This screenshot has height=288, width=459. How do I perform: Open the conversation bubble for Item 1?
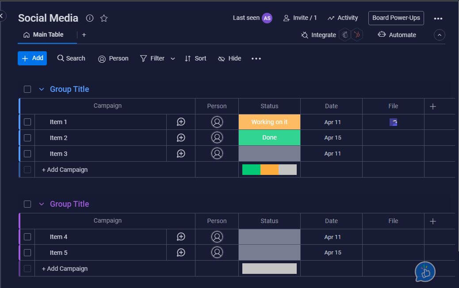[181, 122]
